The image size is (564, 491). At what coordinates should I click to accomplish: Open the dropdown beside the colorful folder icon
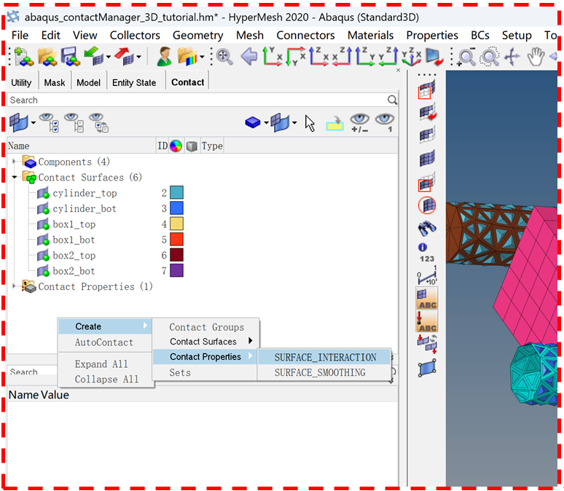tap(202, 57)
